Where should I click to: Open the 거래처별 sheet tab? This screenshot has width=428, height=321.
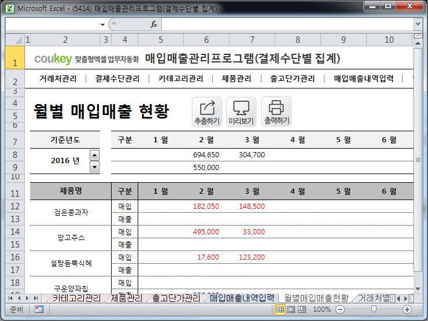(x=374, y=298)
